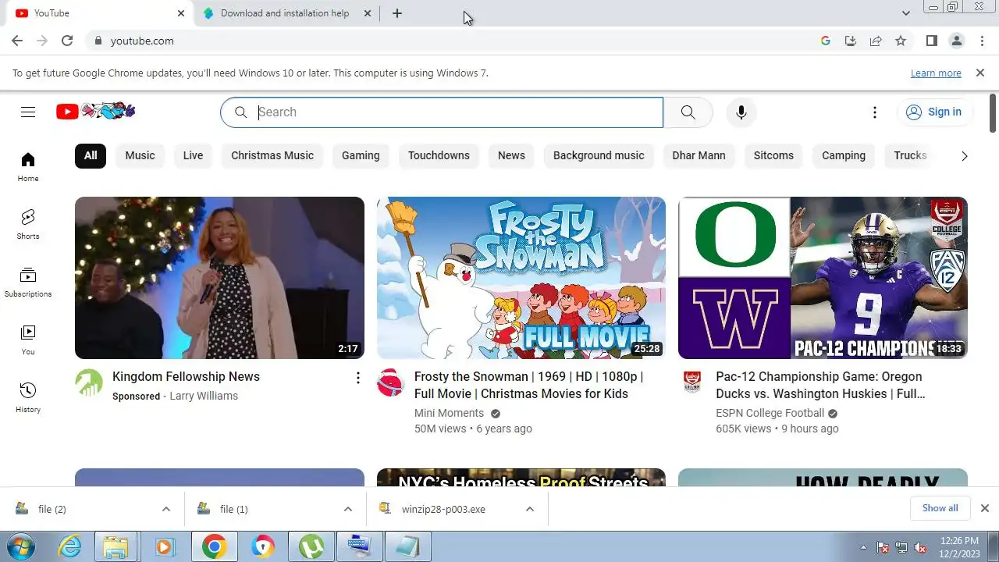Expand options for winzip28-p003.exe download
Screen dimensions: 999x562
click(x=530, y=509)
